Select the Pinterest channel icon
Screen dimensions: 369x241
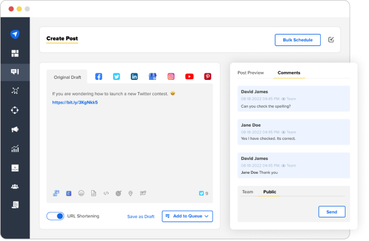pyautogui.click(x=208, y=76)
